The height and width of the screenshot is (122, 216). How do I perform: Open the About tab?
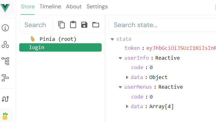click(74, 6)
